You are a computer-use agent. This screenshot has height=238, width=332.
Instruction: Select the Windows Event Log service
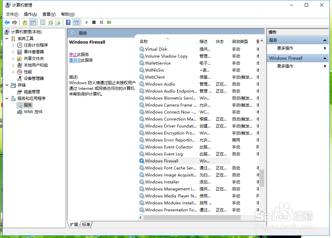[x=199, y=154]
